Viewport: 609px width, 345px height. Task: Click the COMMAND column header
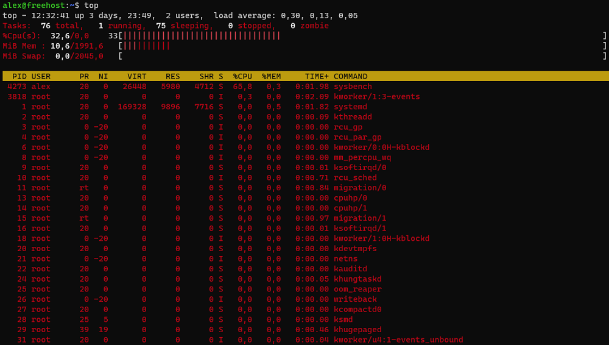[350, 76]
